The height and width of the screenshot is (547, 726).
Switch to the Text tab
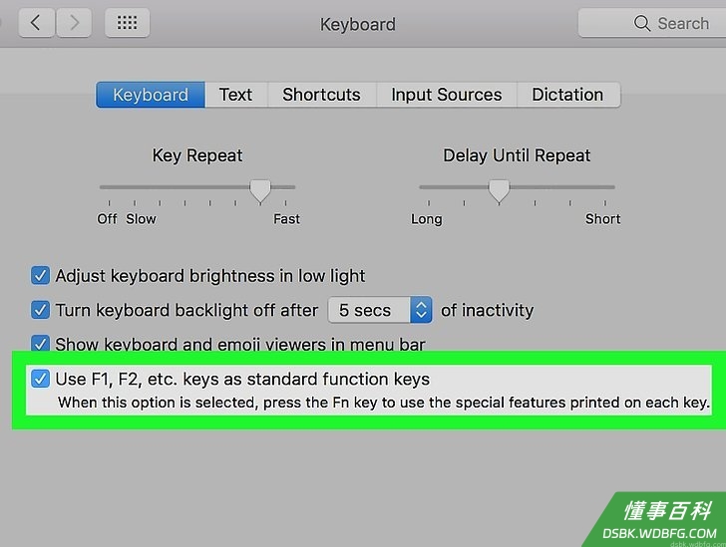pos(236,95)
